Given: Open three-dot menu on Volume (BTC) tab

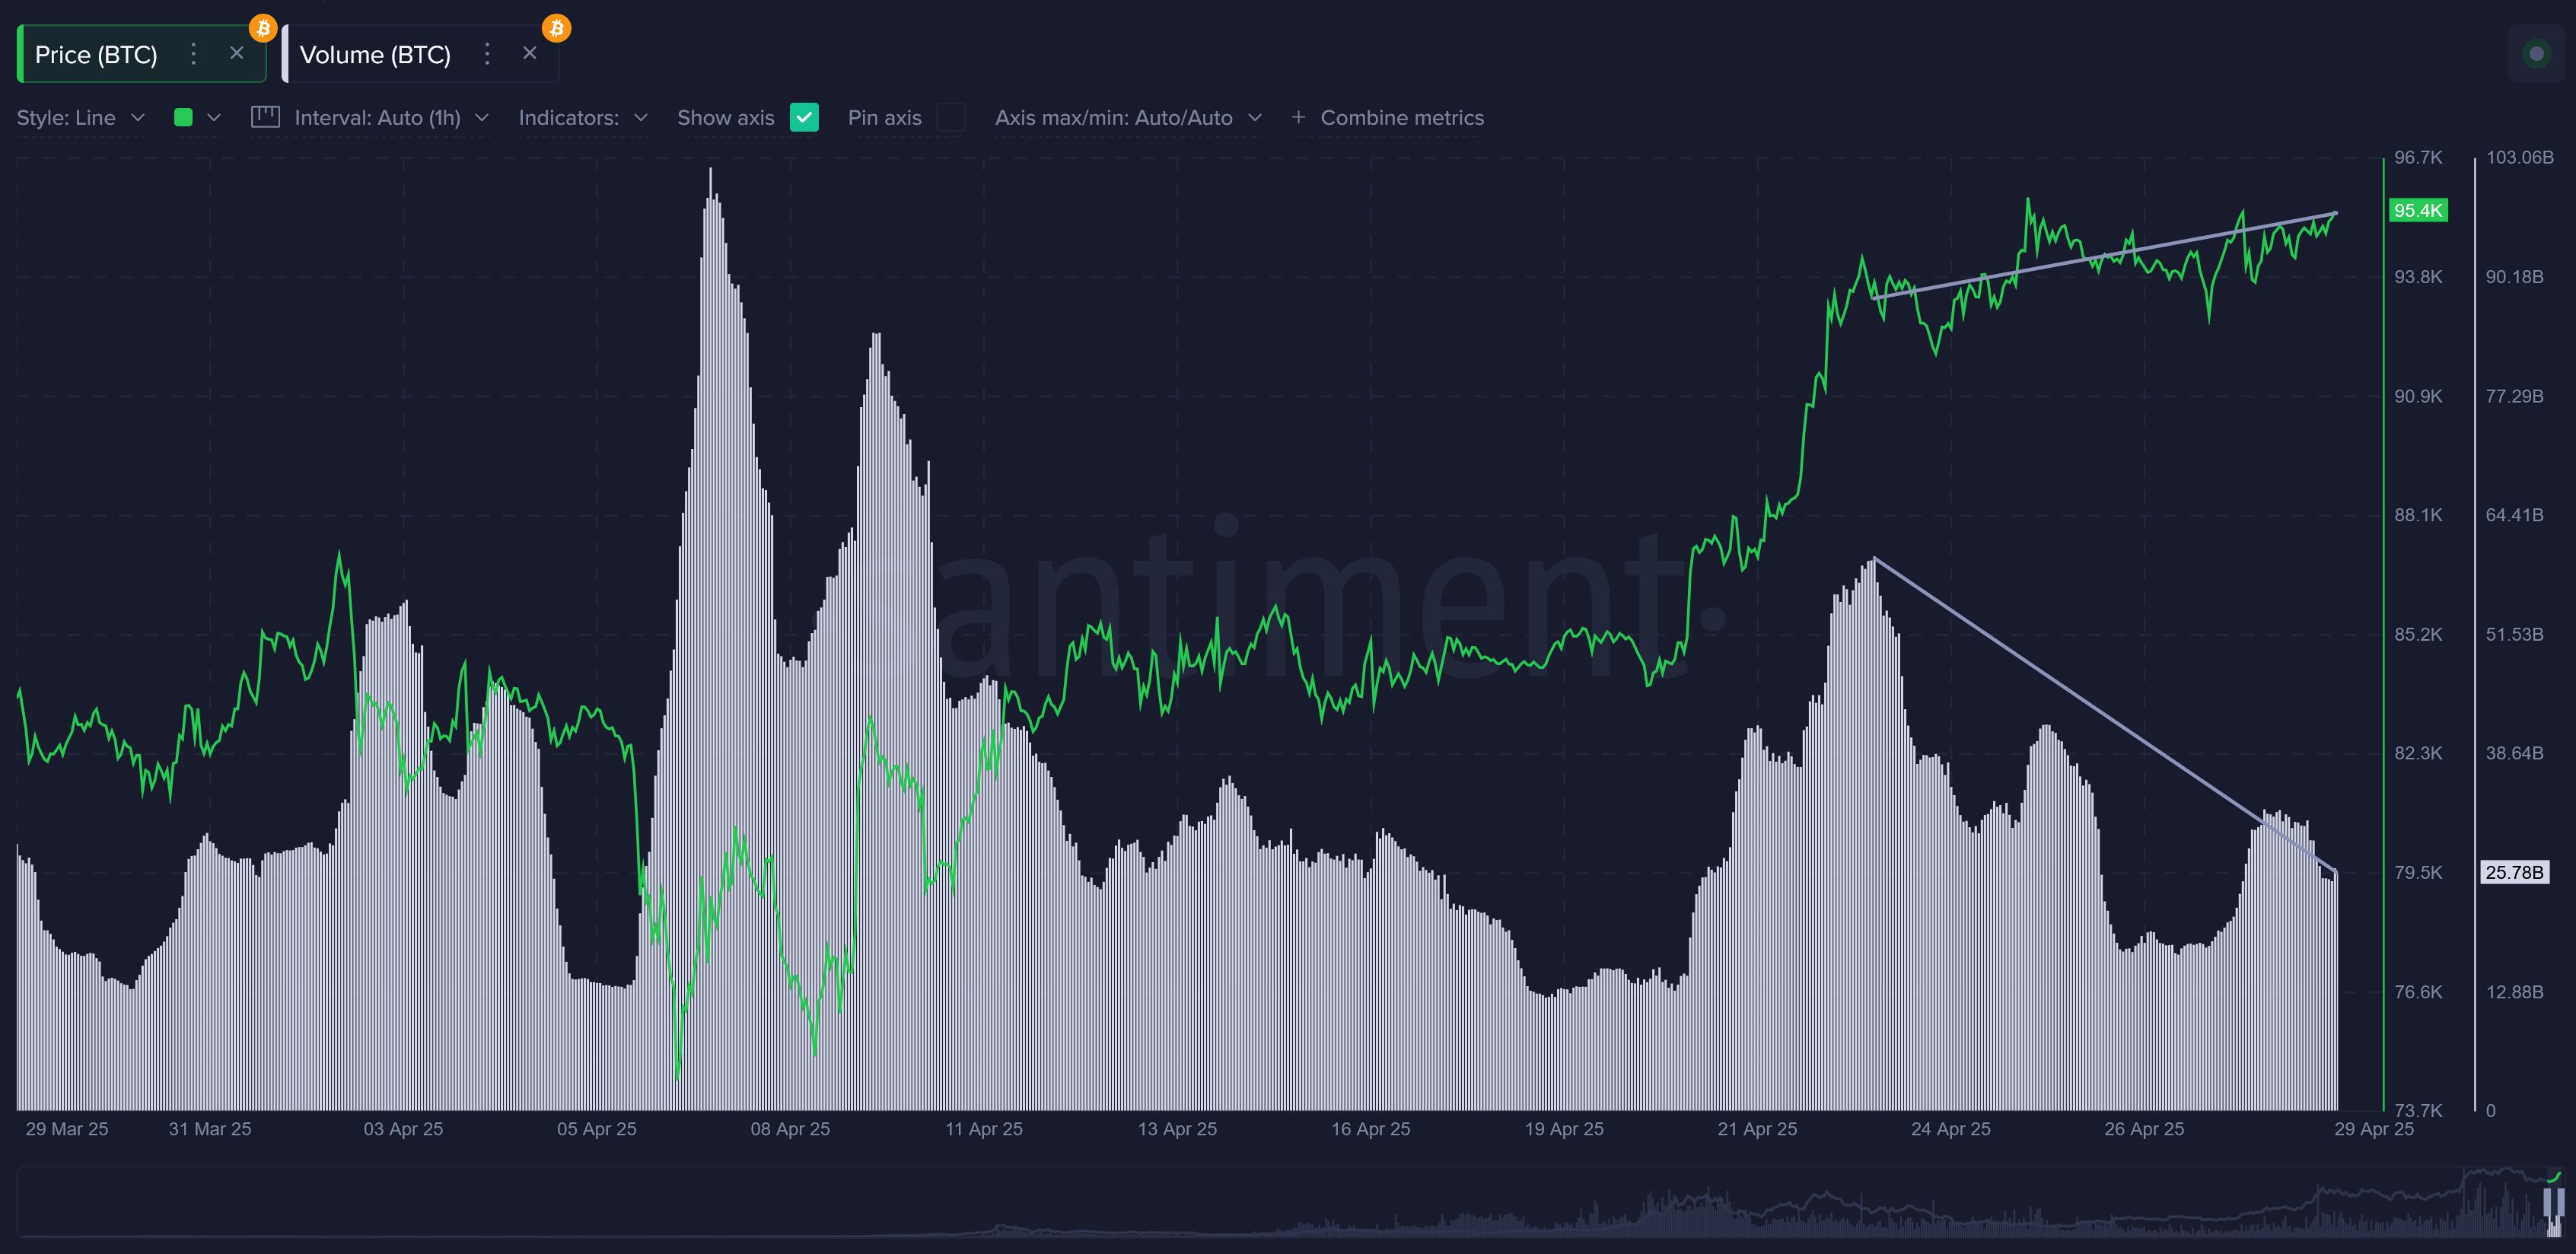Looking at the screenshot, I should [x=487, y=54].
